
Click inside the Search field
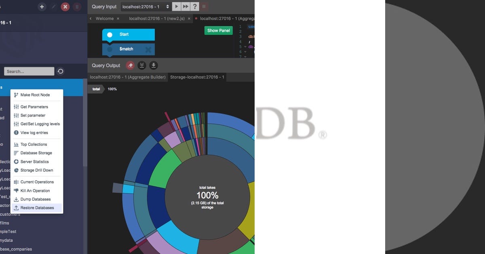tap(28, 71)
